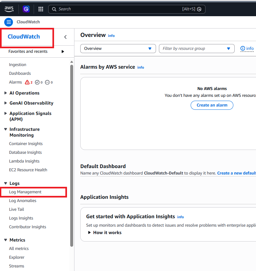256x271 pixels.
Task: Expand the How it works disclosure
Action: 90,232
